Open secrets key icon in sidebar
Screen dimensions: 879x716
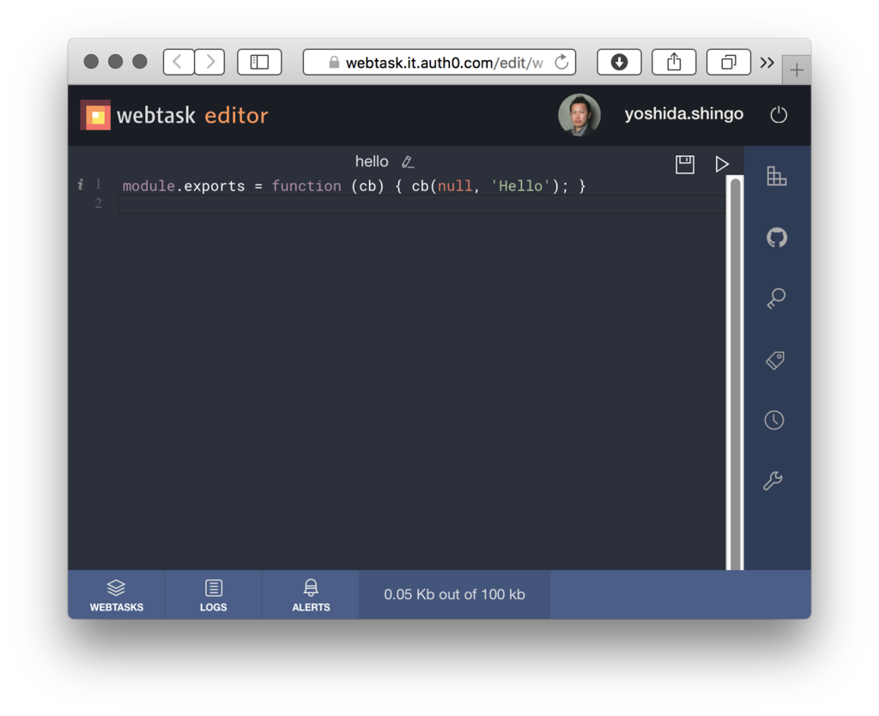pyautogui.click(x=776, y=298)
